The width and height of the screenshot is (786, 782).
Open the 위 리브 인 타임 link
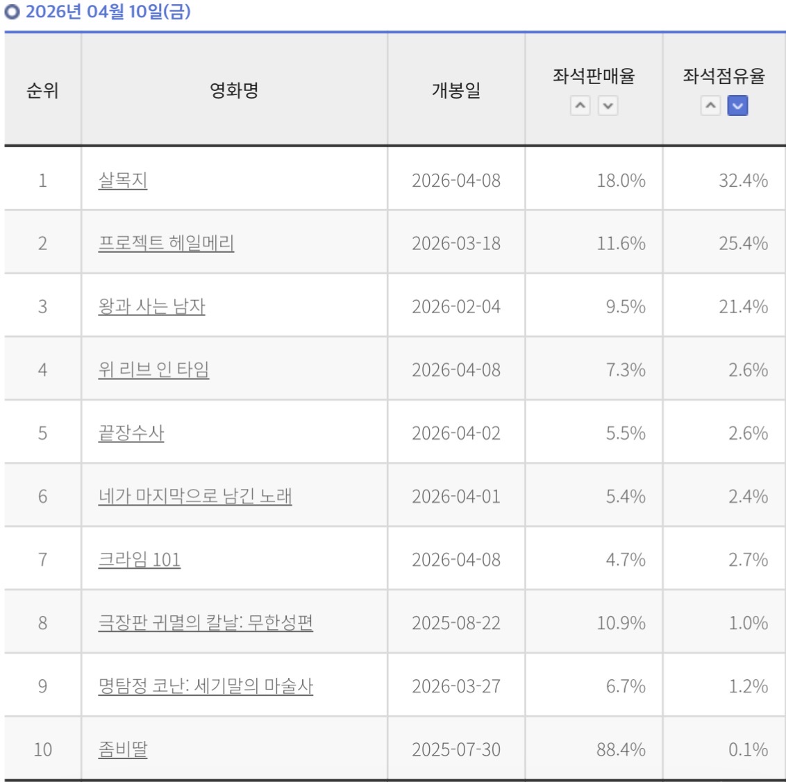153,369
